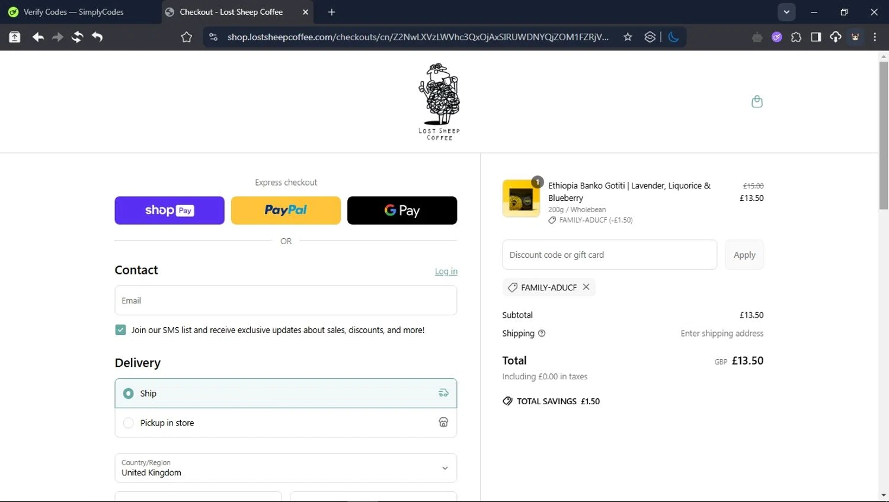Click the Ethiopia Banko Gotiti product title

pos(629,191)
